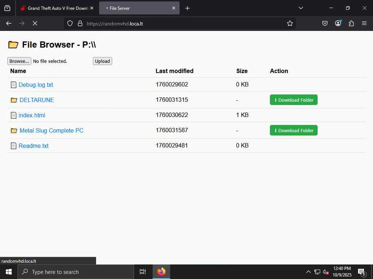Viewport: 373px width, 279px height.
Task: Open the Readme.txt file link
Action: click(34, 146)
